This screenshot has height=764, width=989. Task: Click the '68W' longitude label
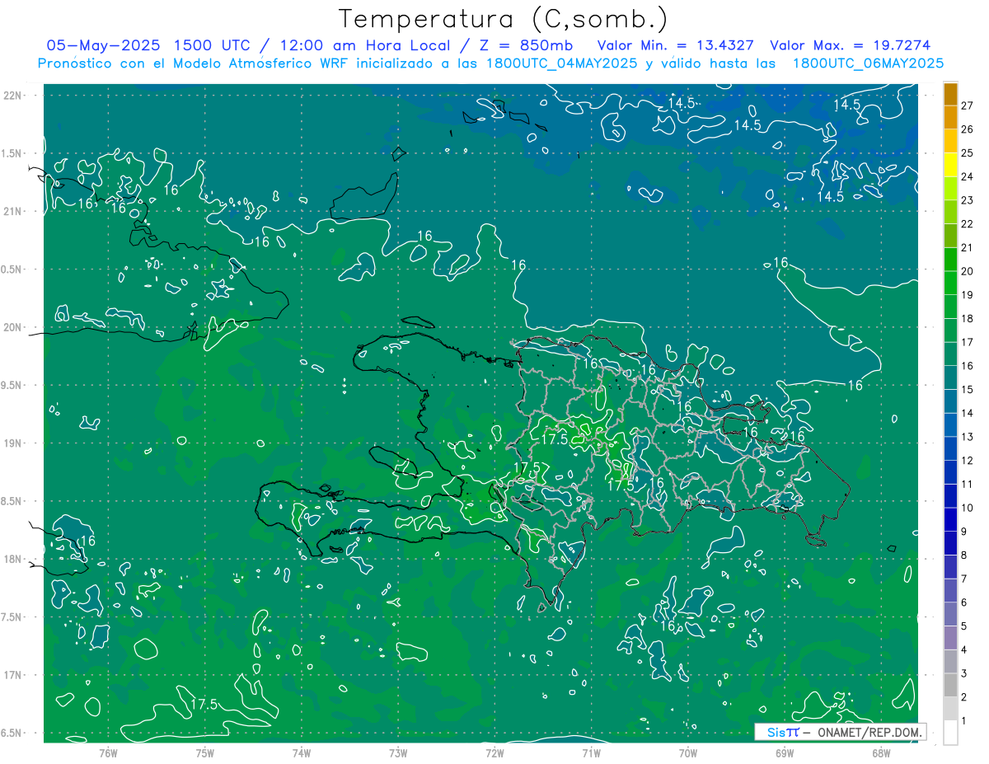[x=881, y=753]
